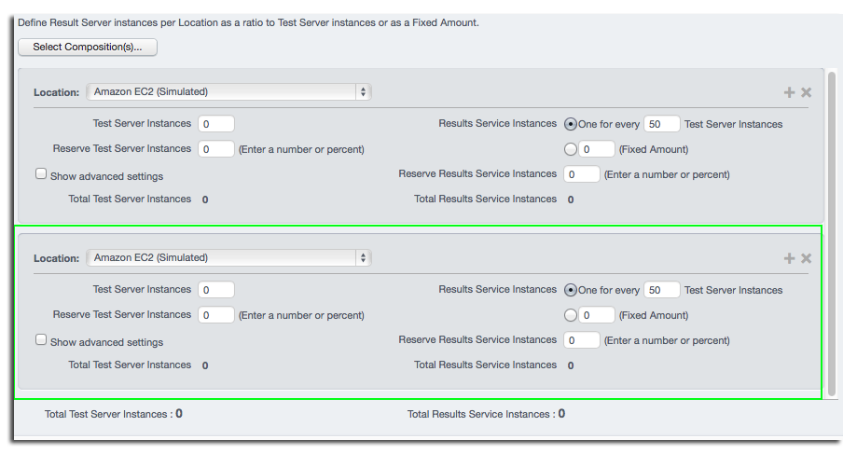Remove the first location with its X icon
The image size is (857, 454).
coord(806,92)
